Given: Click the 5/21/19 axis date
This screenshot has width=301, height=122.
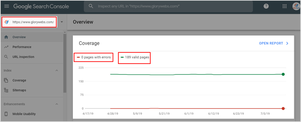Looking at the screenshot, I should 164,114.
